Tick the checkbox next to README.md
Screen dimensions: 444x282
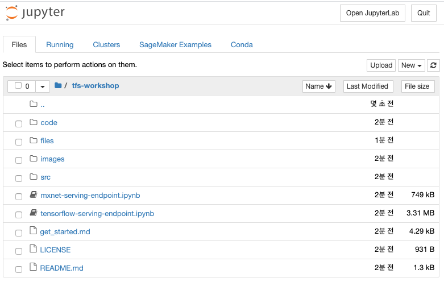tap(19, 269)
